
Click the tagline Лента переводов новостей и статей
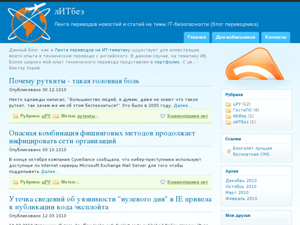pos(156,24)
